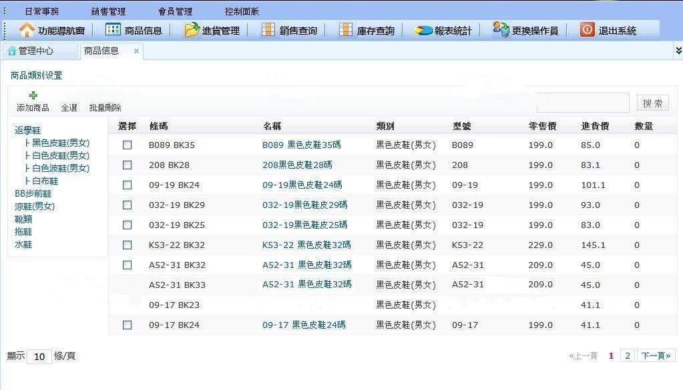Select the 靴類 category

[x=23, y=219]
